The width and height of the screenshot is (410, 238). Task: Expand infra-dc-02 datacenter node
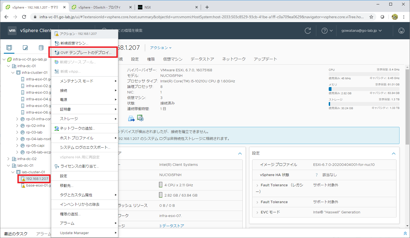click(9, 159)
